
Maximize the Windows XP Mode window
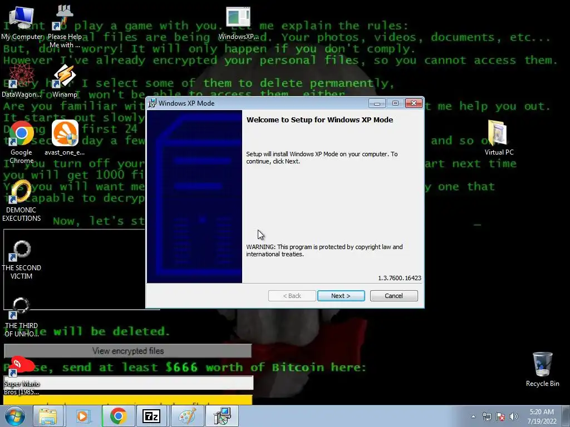tap(395, 103)
